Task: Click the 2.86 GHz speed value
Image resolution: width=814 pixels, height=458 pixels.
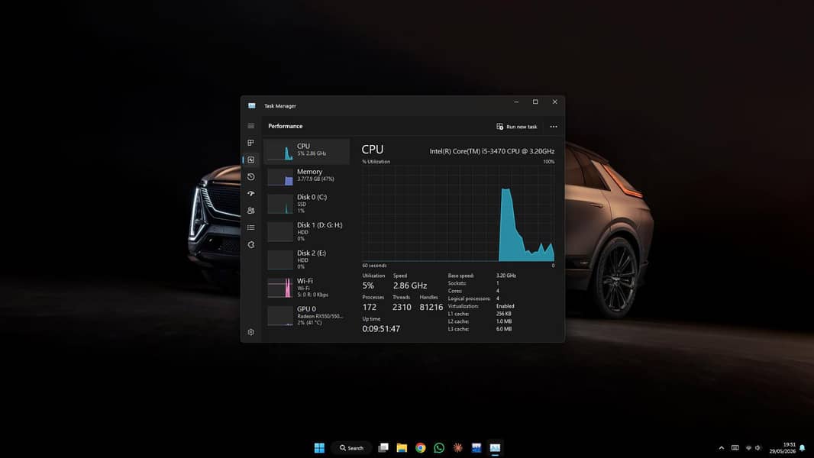Action: 409,285
